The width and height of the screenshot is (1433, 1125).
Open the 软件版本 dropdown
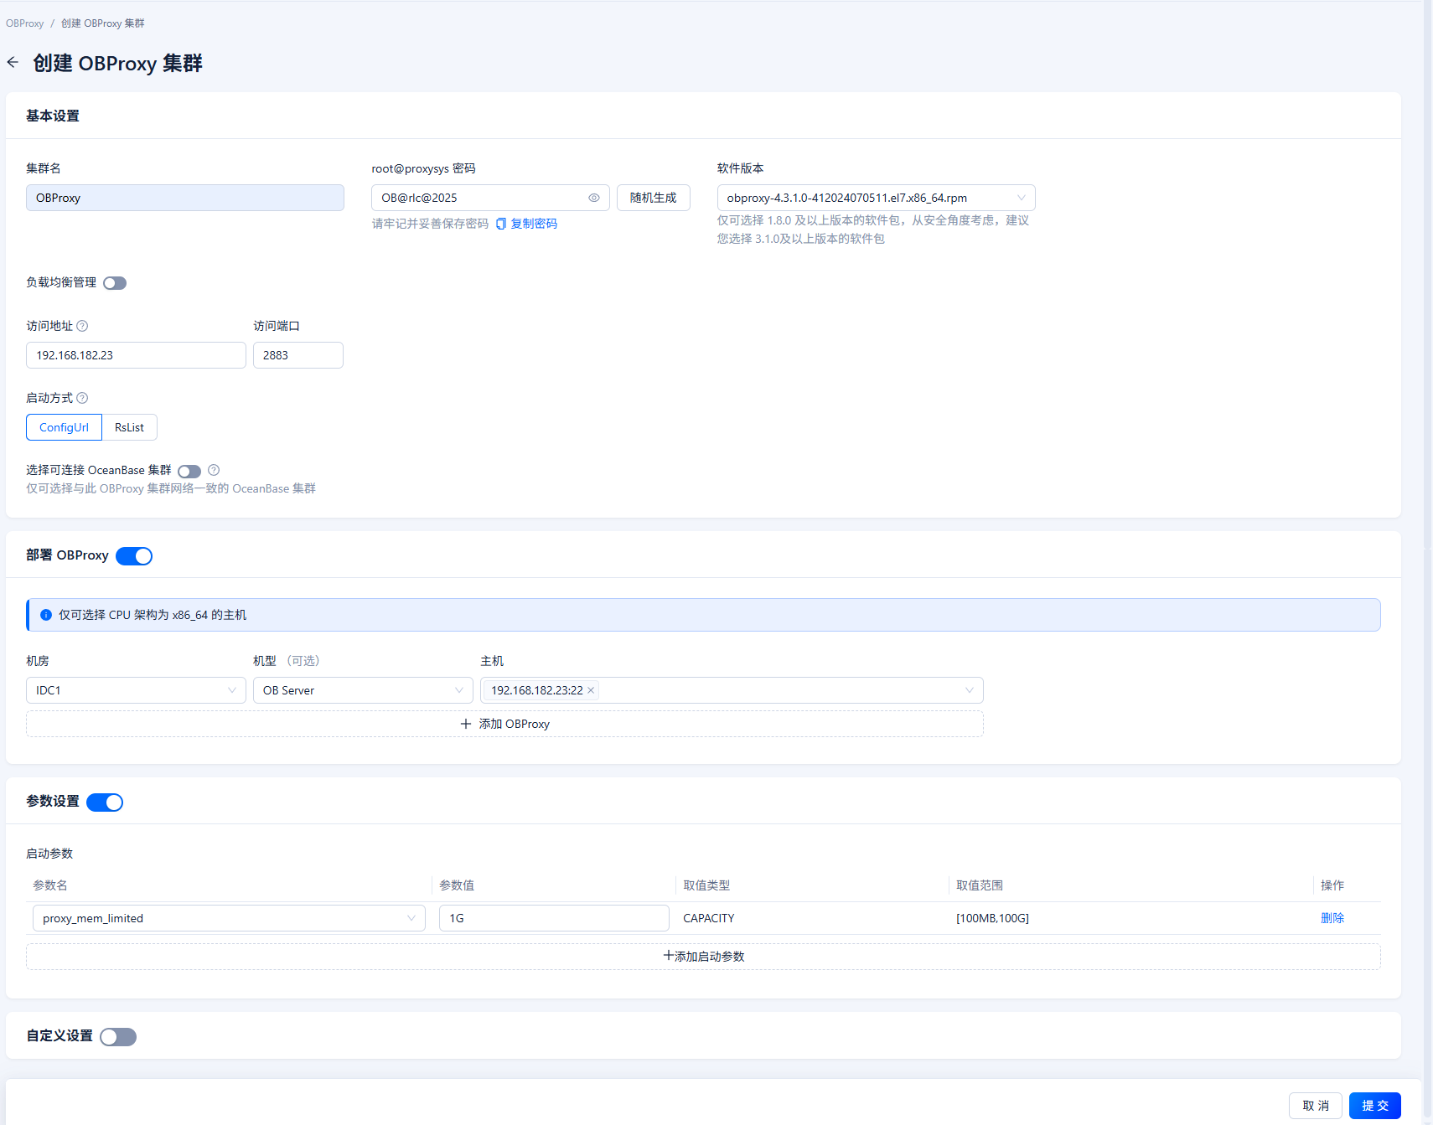click(x=876, y=198)
